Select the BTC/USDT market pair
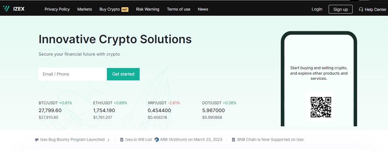The image size is (388, 152). tap(48, 103)
